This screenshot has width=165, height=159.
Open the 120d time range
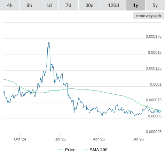(113, 5)
